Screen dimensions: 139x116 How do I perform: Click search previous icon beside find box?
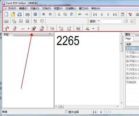(126, 21)
